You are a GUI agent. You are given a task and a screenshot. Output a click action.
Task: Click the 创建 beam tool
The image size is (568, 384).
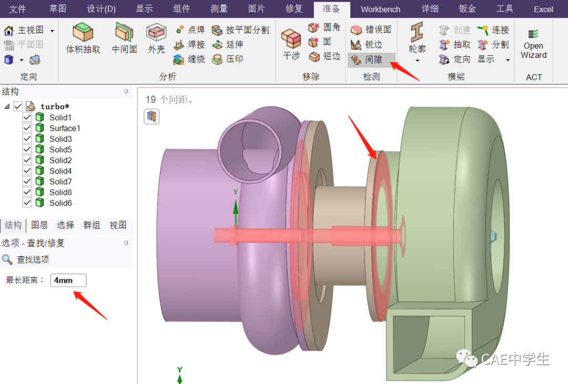coord(454,30)
